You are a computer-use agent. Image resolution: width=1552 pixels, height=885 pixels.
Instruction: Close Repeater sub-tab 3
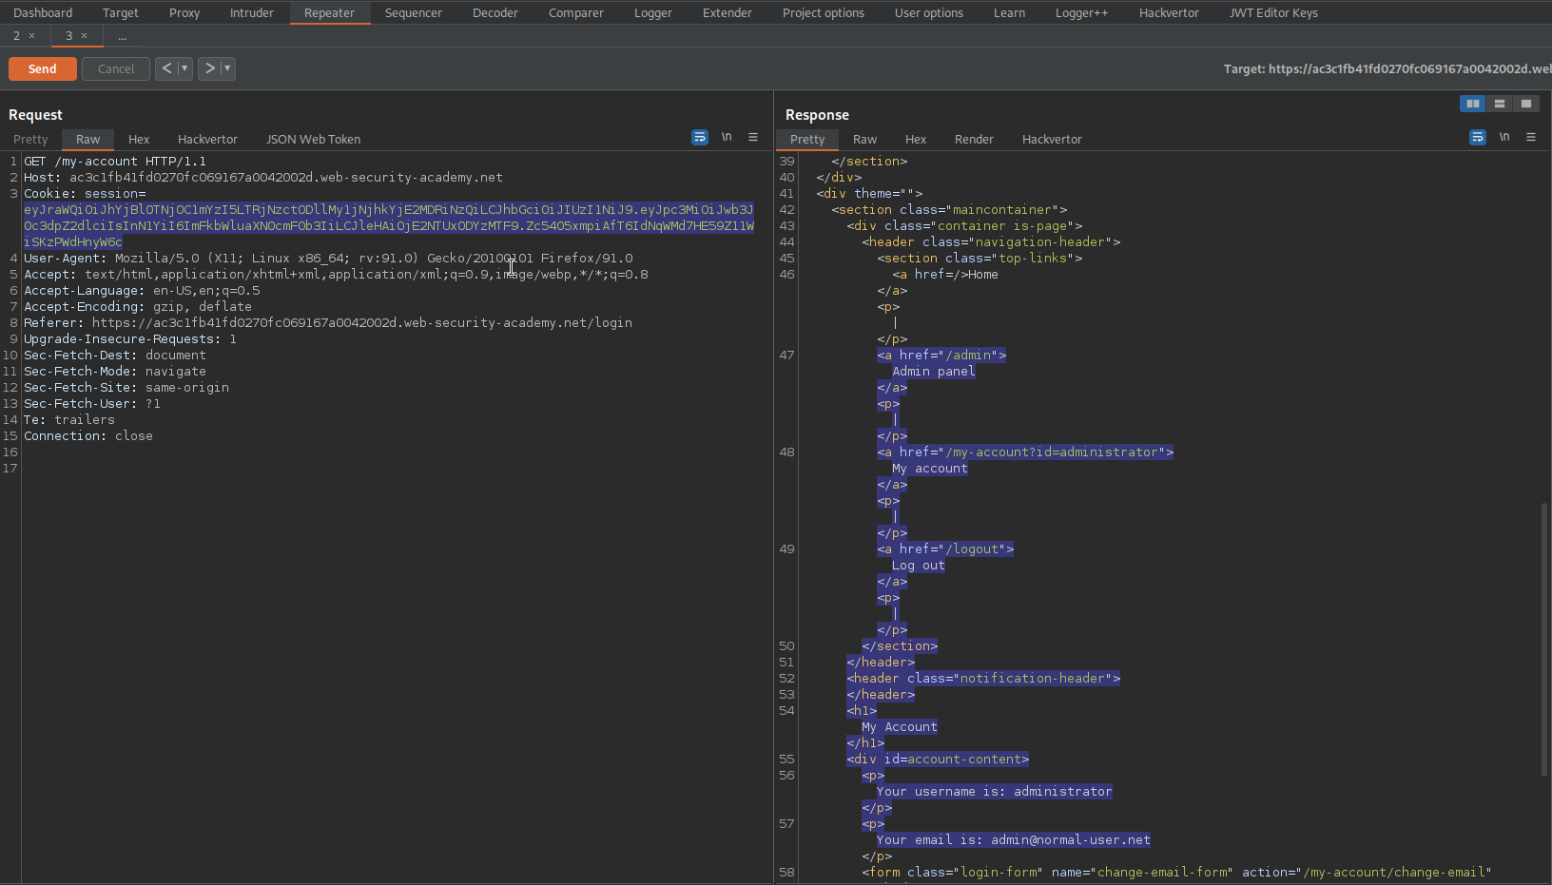pos(84,36)
